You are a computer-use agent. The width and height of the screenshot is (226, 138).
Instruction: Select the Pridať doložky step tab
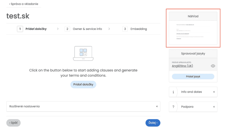click(36, 29)
